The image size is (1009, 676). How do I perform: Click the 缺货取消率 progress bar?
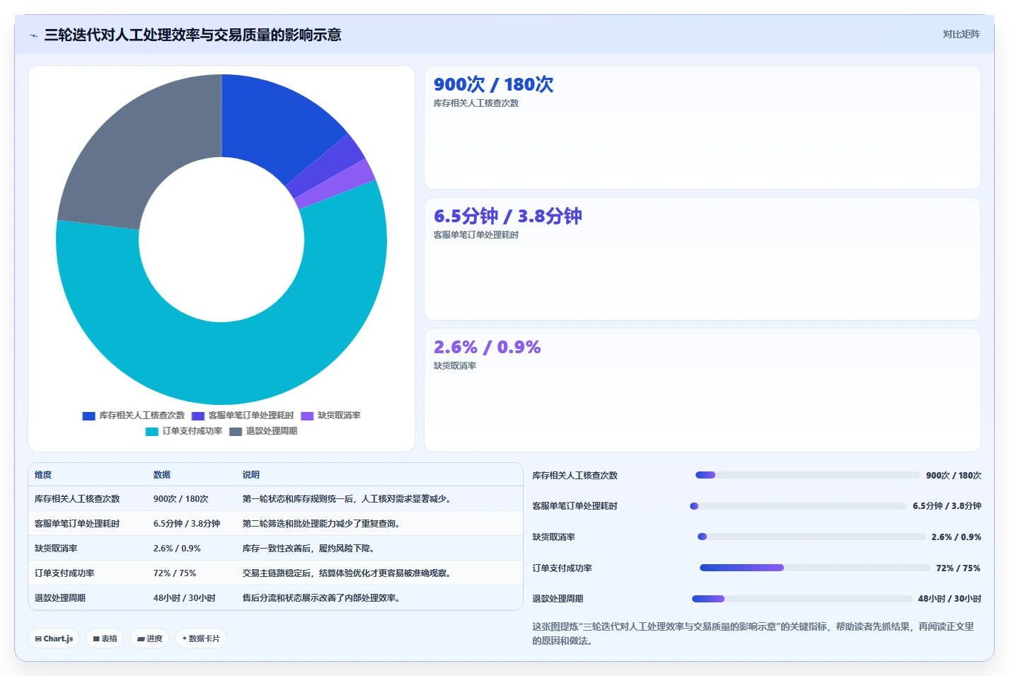[x=812, y=537]
